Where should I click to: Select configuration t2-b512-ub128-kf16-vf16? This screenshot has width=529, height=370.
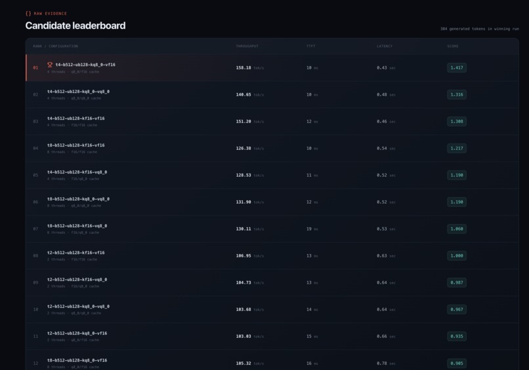coord(76,253)
